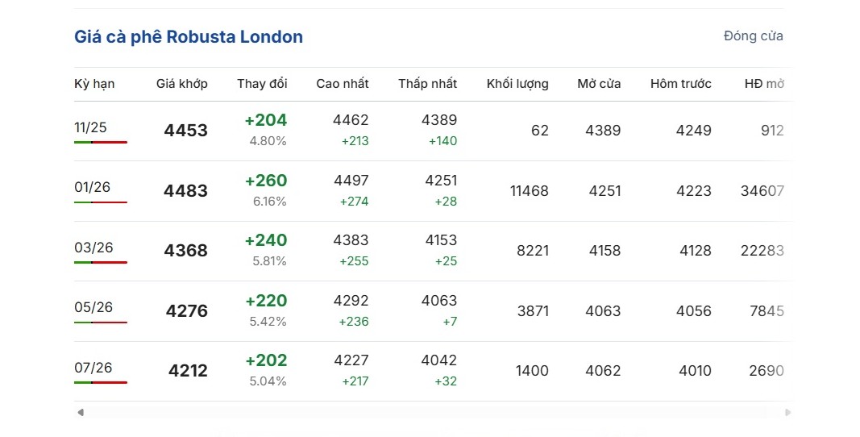Click the 'Hôm trước' column header

pos(681,84)
